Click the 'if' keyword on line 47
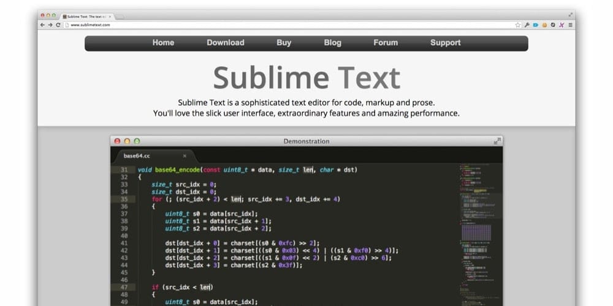 (x=155, y=287)
